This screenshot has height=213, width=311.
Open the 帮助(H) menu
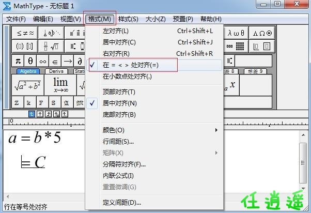click(x=211, y=19)
